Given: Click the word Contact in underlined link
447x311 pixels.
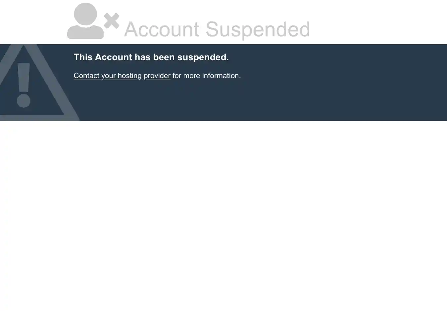Looking at the screenshot, I should point(86,76).
